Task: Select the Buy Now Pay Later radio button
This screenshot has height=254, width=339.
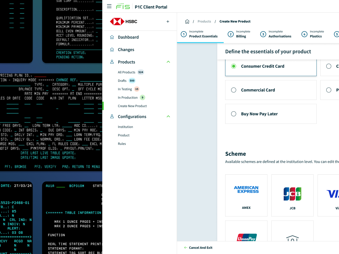Action: [x=234, y=114]
